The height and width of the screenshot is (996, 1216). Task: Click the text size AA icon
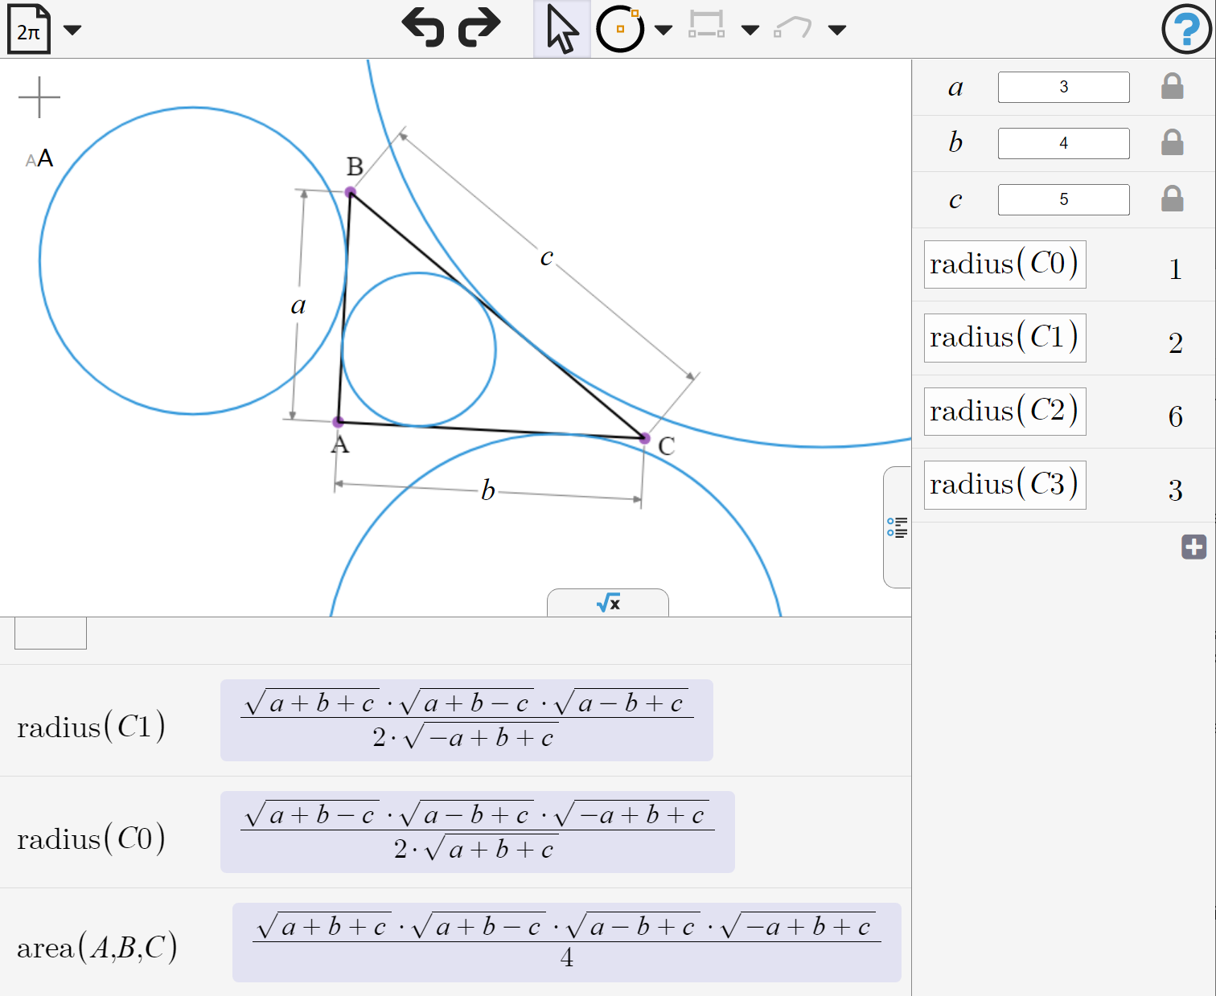coord(39,158)
